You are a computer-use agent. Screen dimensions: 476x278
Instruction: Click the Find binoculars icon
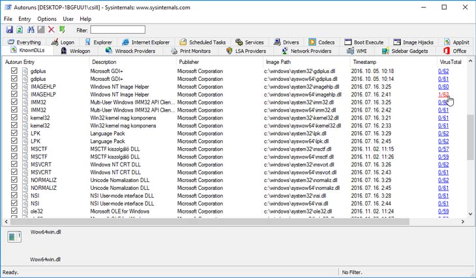[31, 29]
